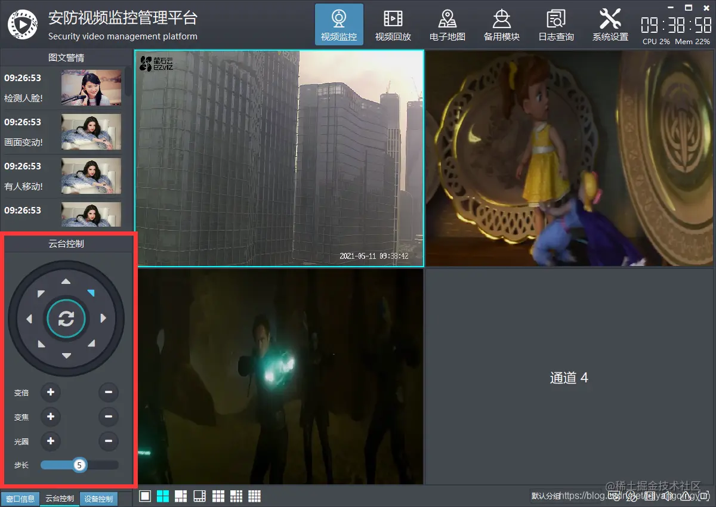
Task: Switch to the sixteen-grid video layout
Action: click(x=254, y=496)
